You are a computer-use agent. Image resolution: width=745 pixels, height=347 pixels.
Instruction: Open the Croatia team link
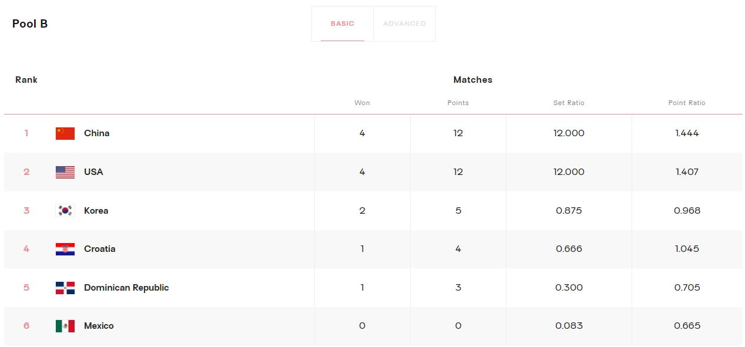point(100,249)
